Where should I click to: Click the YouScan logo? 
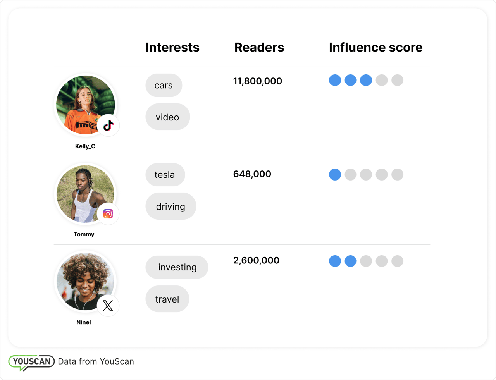tap(31, 362)
